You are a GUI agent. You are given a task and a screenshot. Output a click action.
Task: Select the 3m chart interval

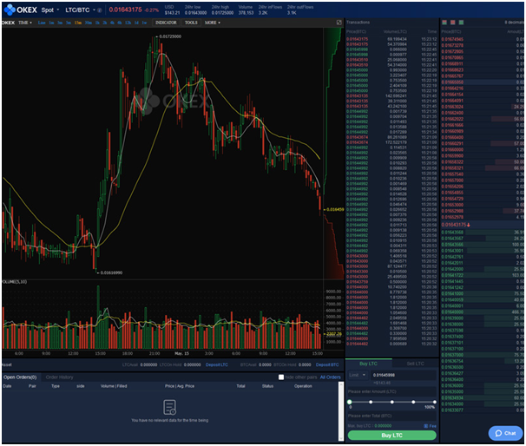coord(60,23)
